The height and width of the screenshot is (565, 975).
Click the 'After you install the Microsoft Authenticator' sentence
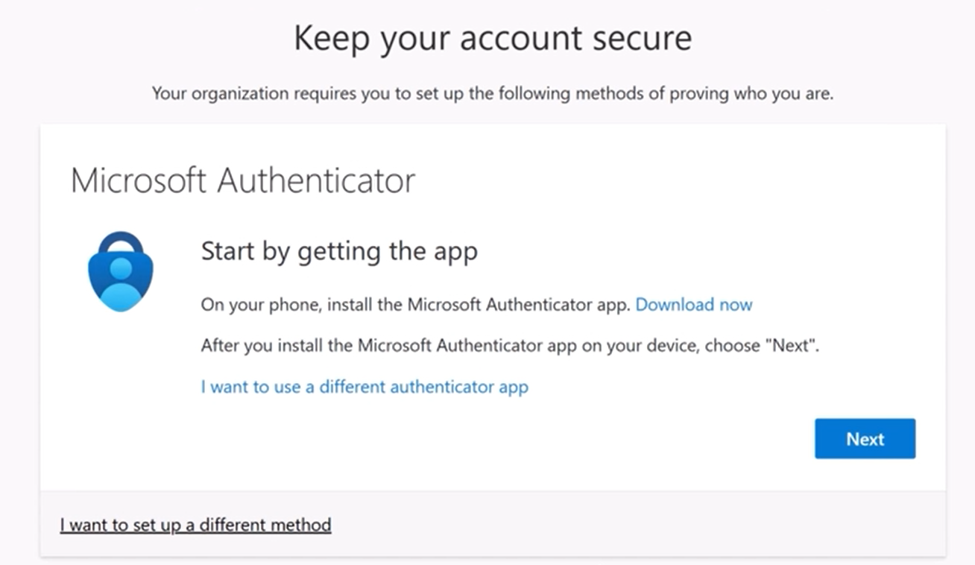[511, 346]
